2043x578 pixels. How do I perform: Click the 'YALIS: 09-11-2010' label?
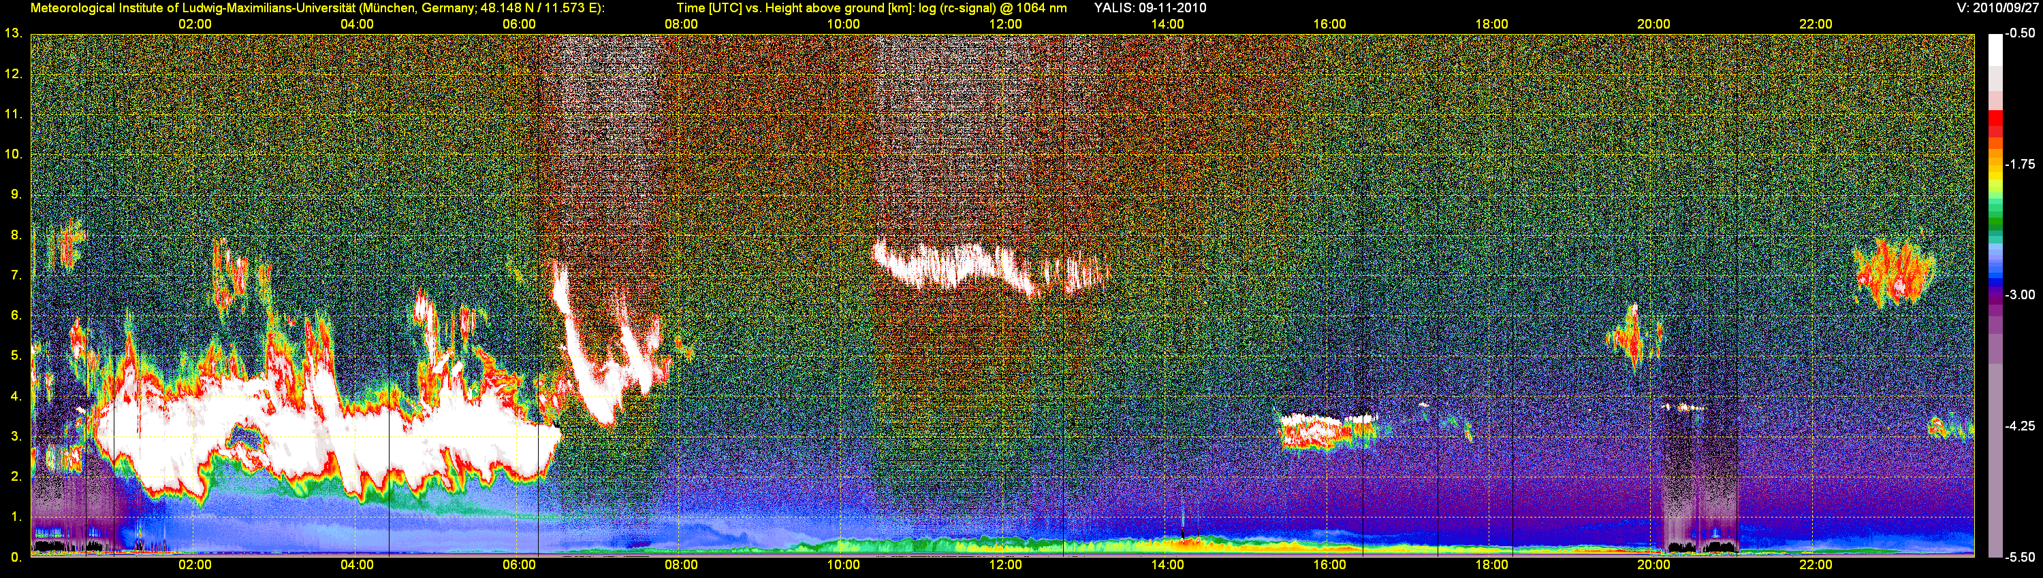[x=1150, y=8]
